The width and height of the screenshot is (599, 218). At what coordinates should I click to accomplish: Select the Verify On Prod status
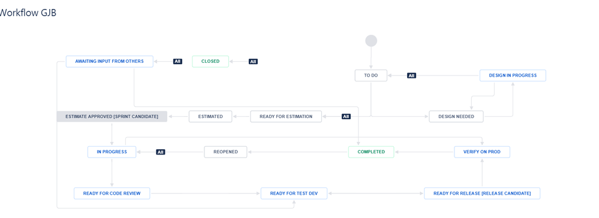point(482,152)
